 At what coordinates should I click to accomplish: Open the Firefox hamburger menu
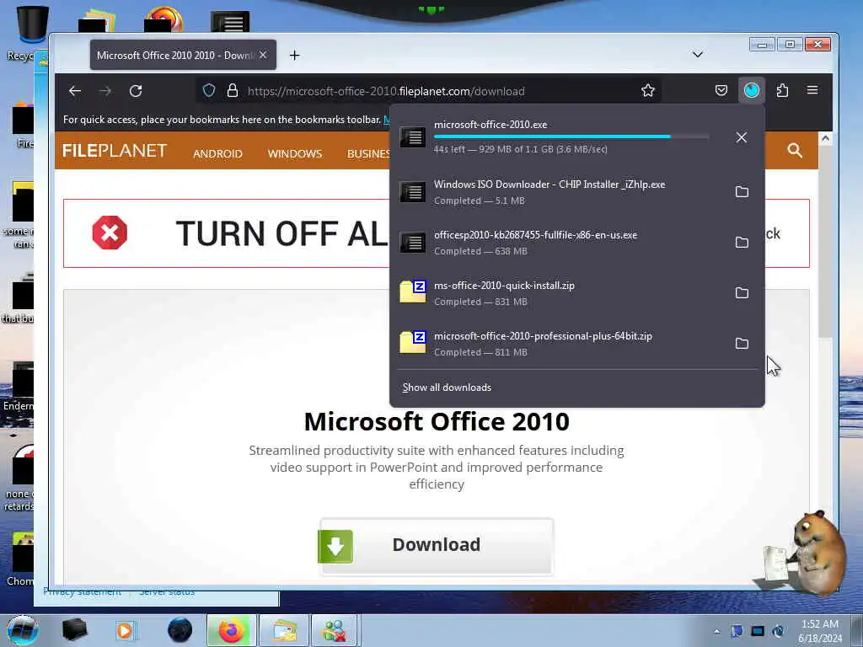(x=812, y=90)
